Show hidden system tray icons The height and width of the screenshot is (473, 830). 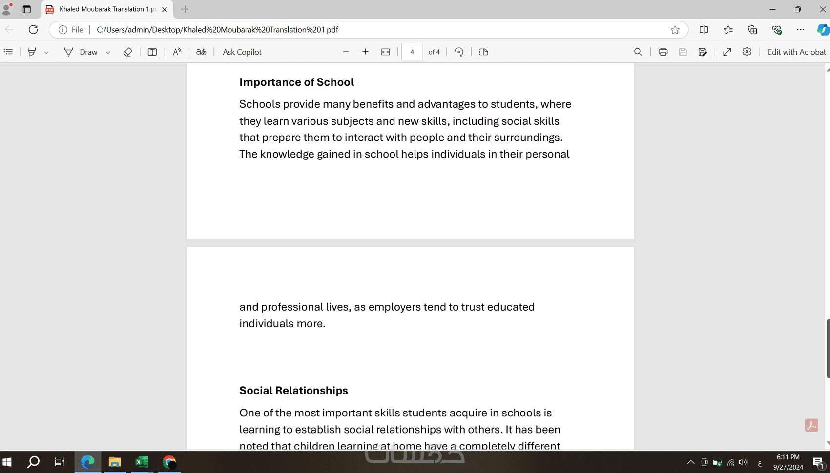click(x=690, y=462)
